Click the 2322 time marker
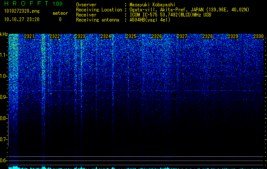The height and width of the screenshot is (169, 267). (55, 36)
